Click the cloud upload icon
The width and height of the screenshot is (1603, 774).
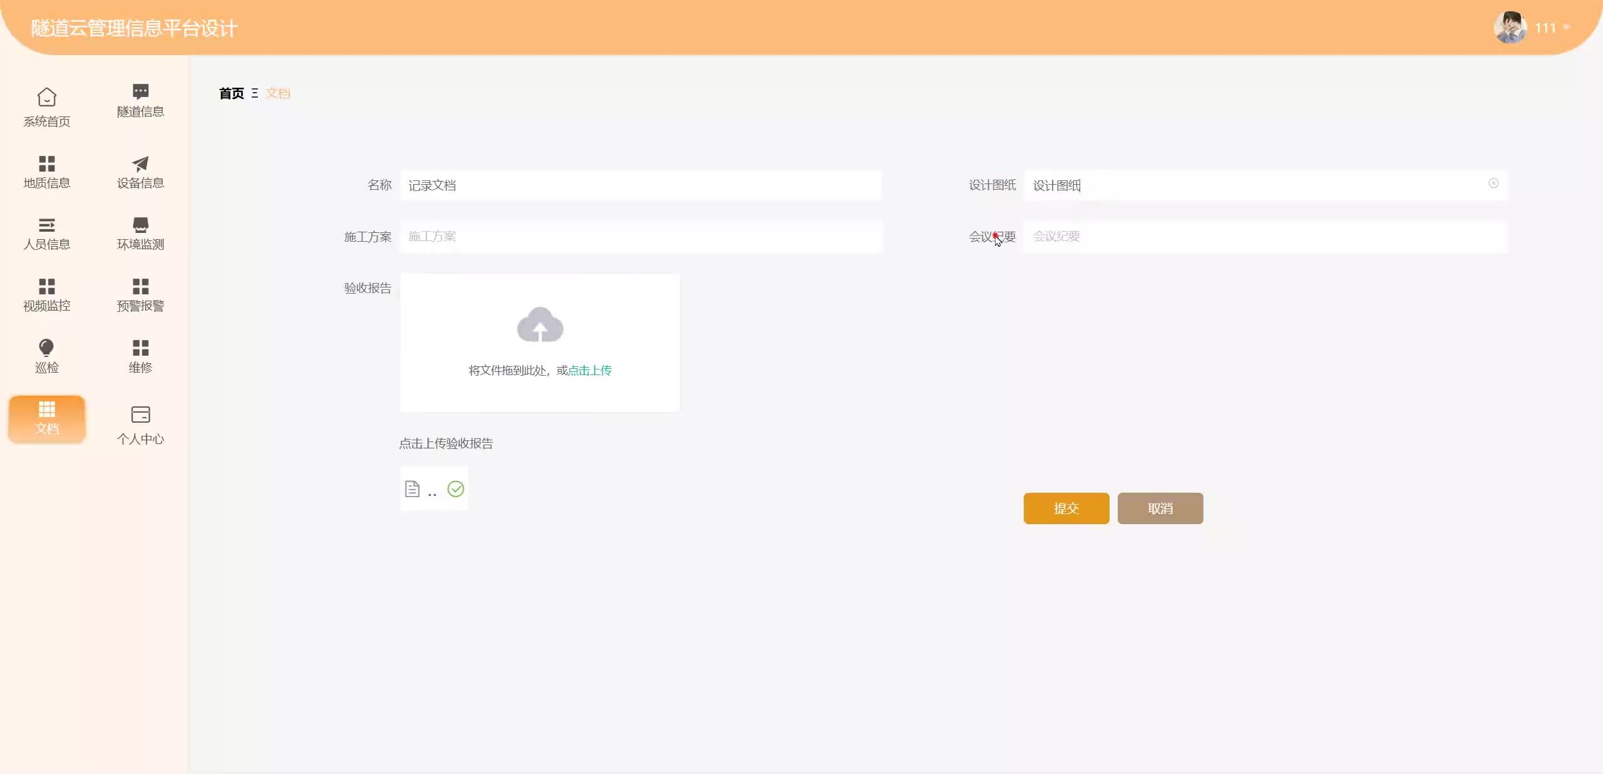(540, 325)
